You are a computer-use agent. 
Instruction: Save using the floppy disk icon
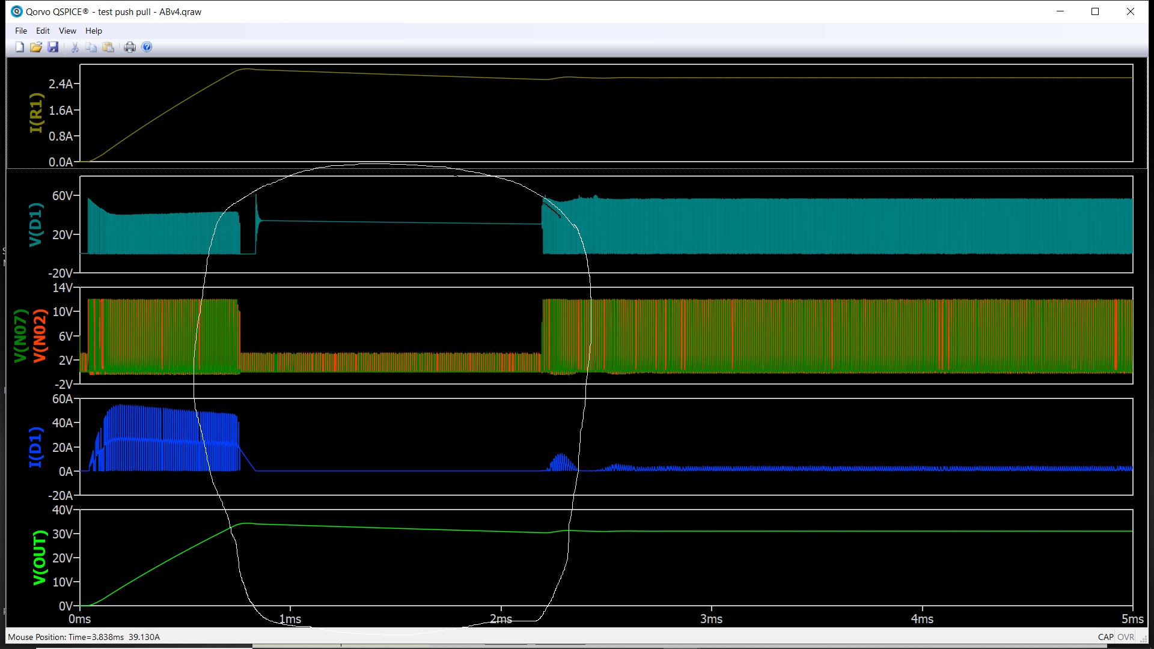[53, 47]
